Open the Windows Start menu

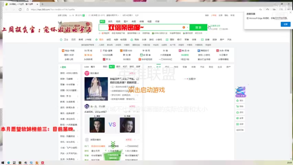tap(3, 163)
